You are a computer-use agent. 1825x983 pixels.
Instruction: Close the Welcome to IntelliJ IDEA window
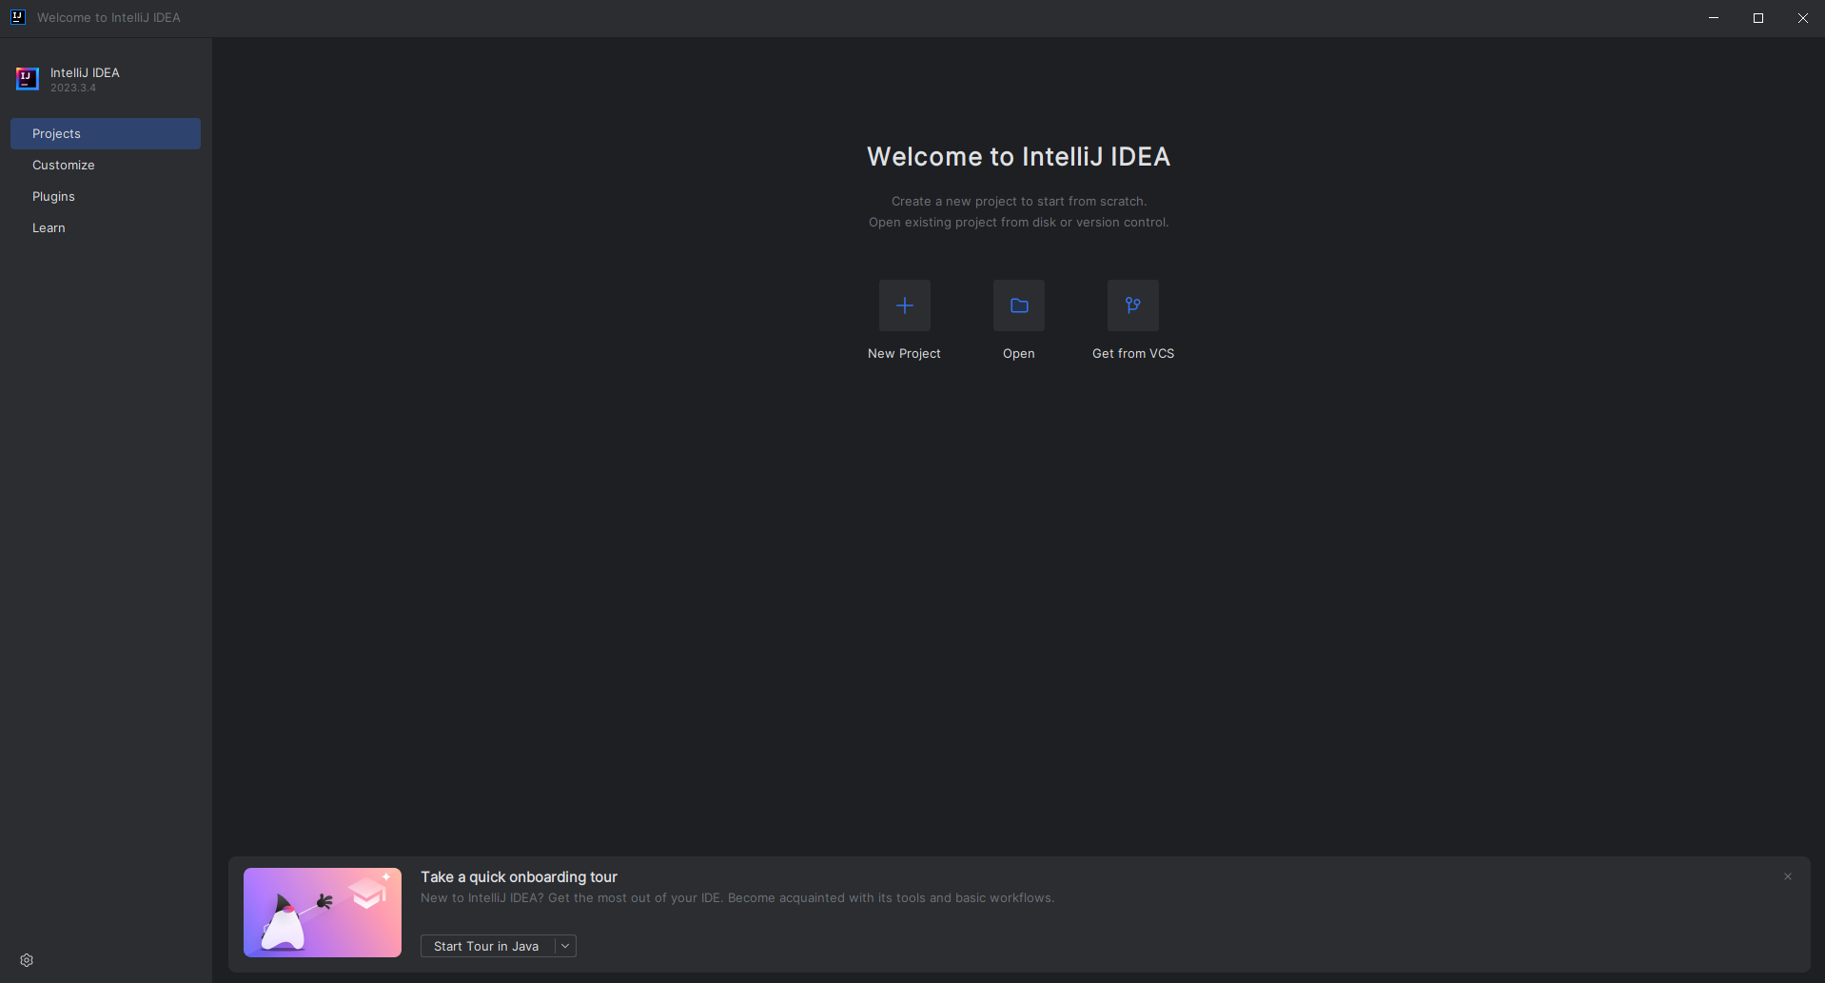click(1803, 18)
